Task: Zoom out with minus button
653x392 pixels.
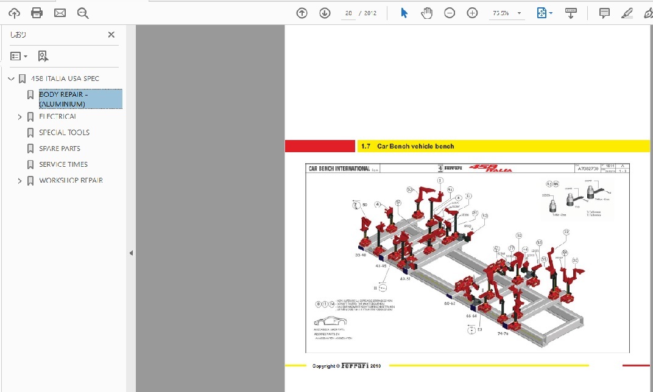Action: (450, 13)
